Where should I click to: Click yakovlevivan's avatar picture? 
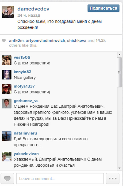(x=7, y=156)
